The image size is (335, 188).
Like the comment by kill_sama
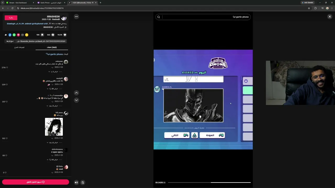tap(7, 138)
